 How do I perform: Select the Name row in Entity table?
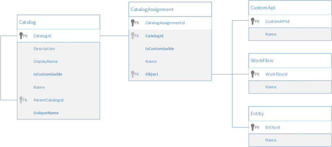tap(271, 140)
